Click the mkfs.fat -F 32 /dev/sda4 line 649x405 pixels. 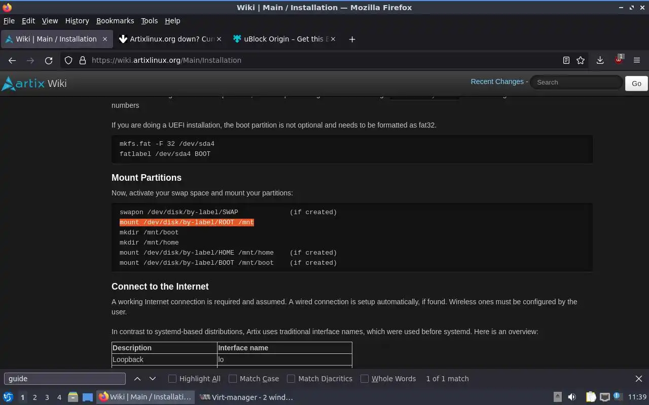[167, 144]
